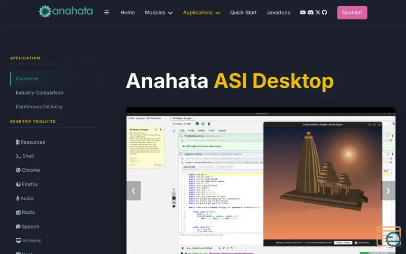Expand the Modules dropdown menu

158,12
